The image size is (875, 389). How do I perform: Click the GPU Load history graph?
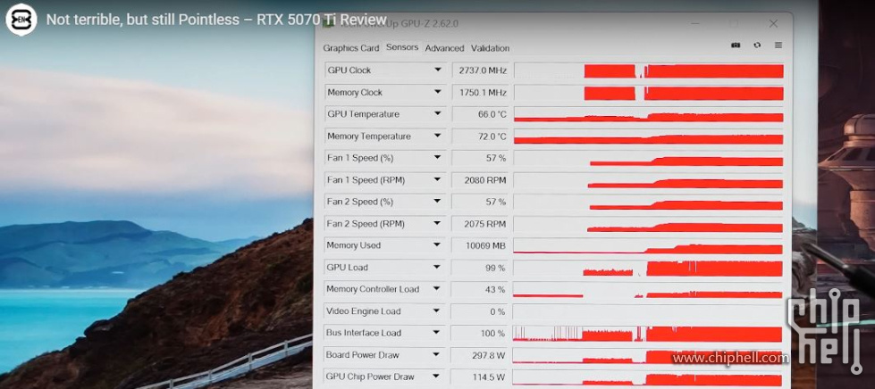click(648, 268)
